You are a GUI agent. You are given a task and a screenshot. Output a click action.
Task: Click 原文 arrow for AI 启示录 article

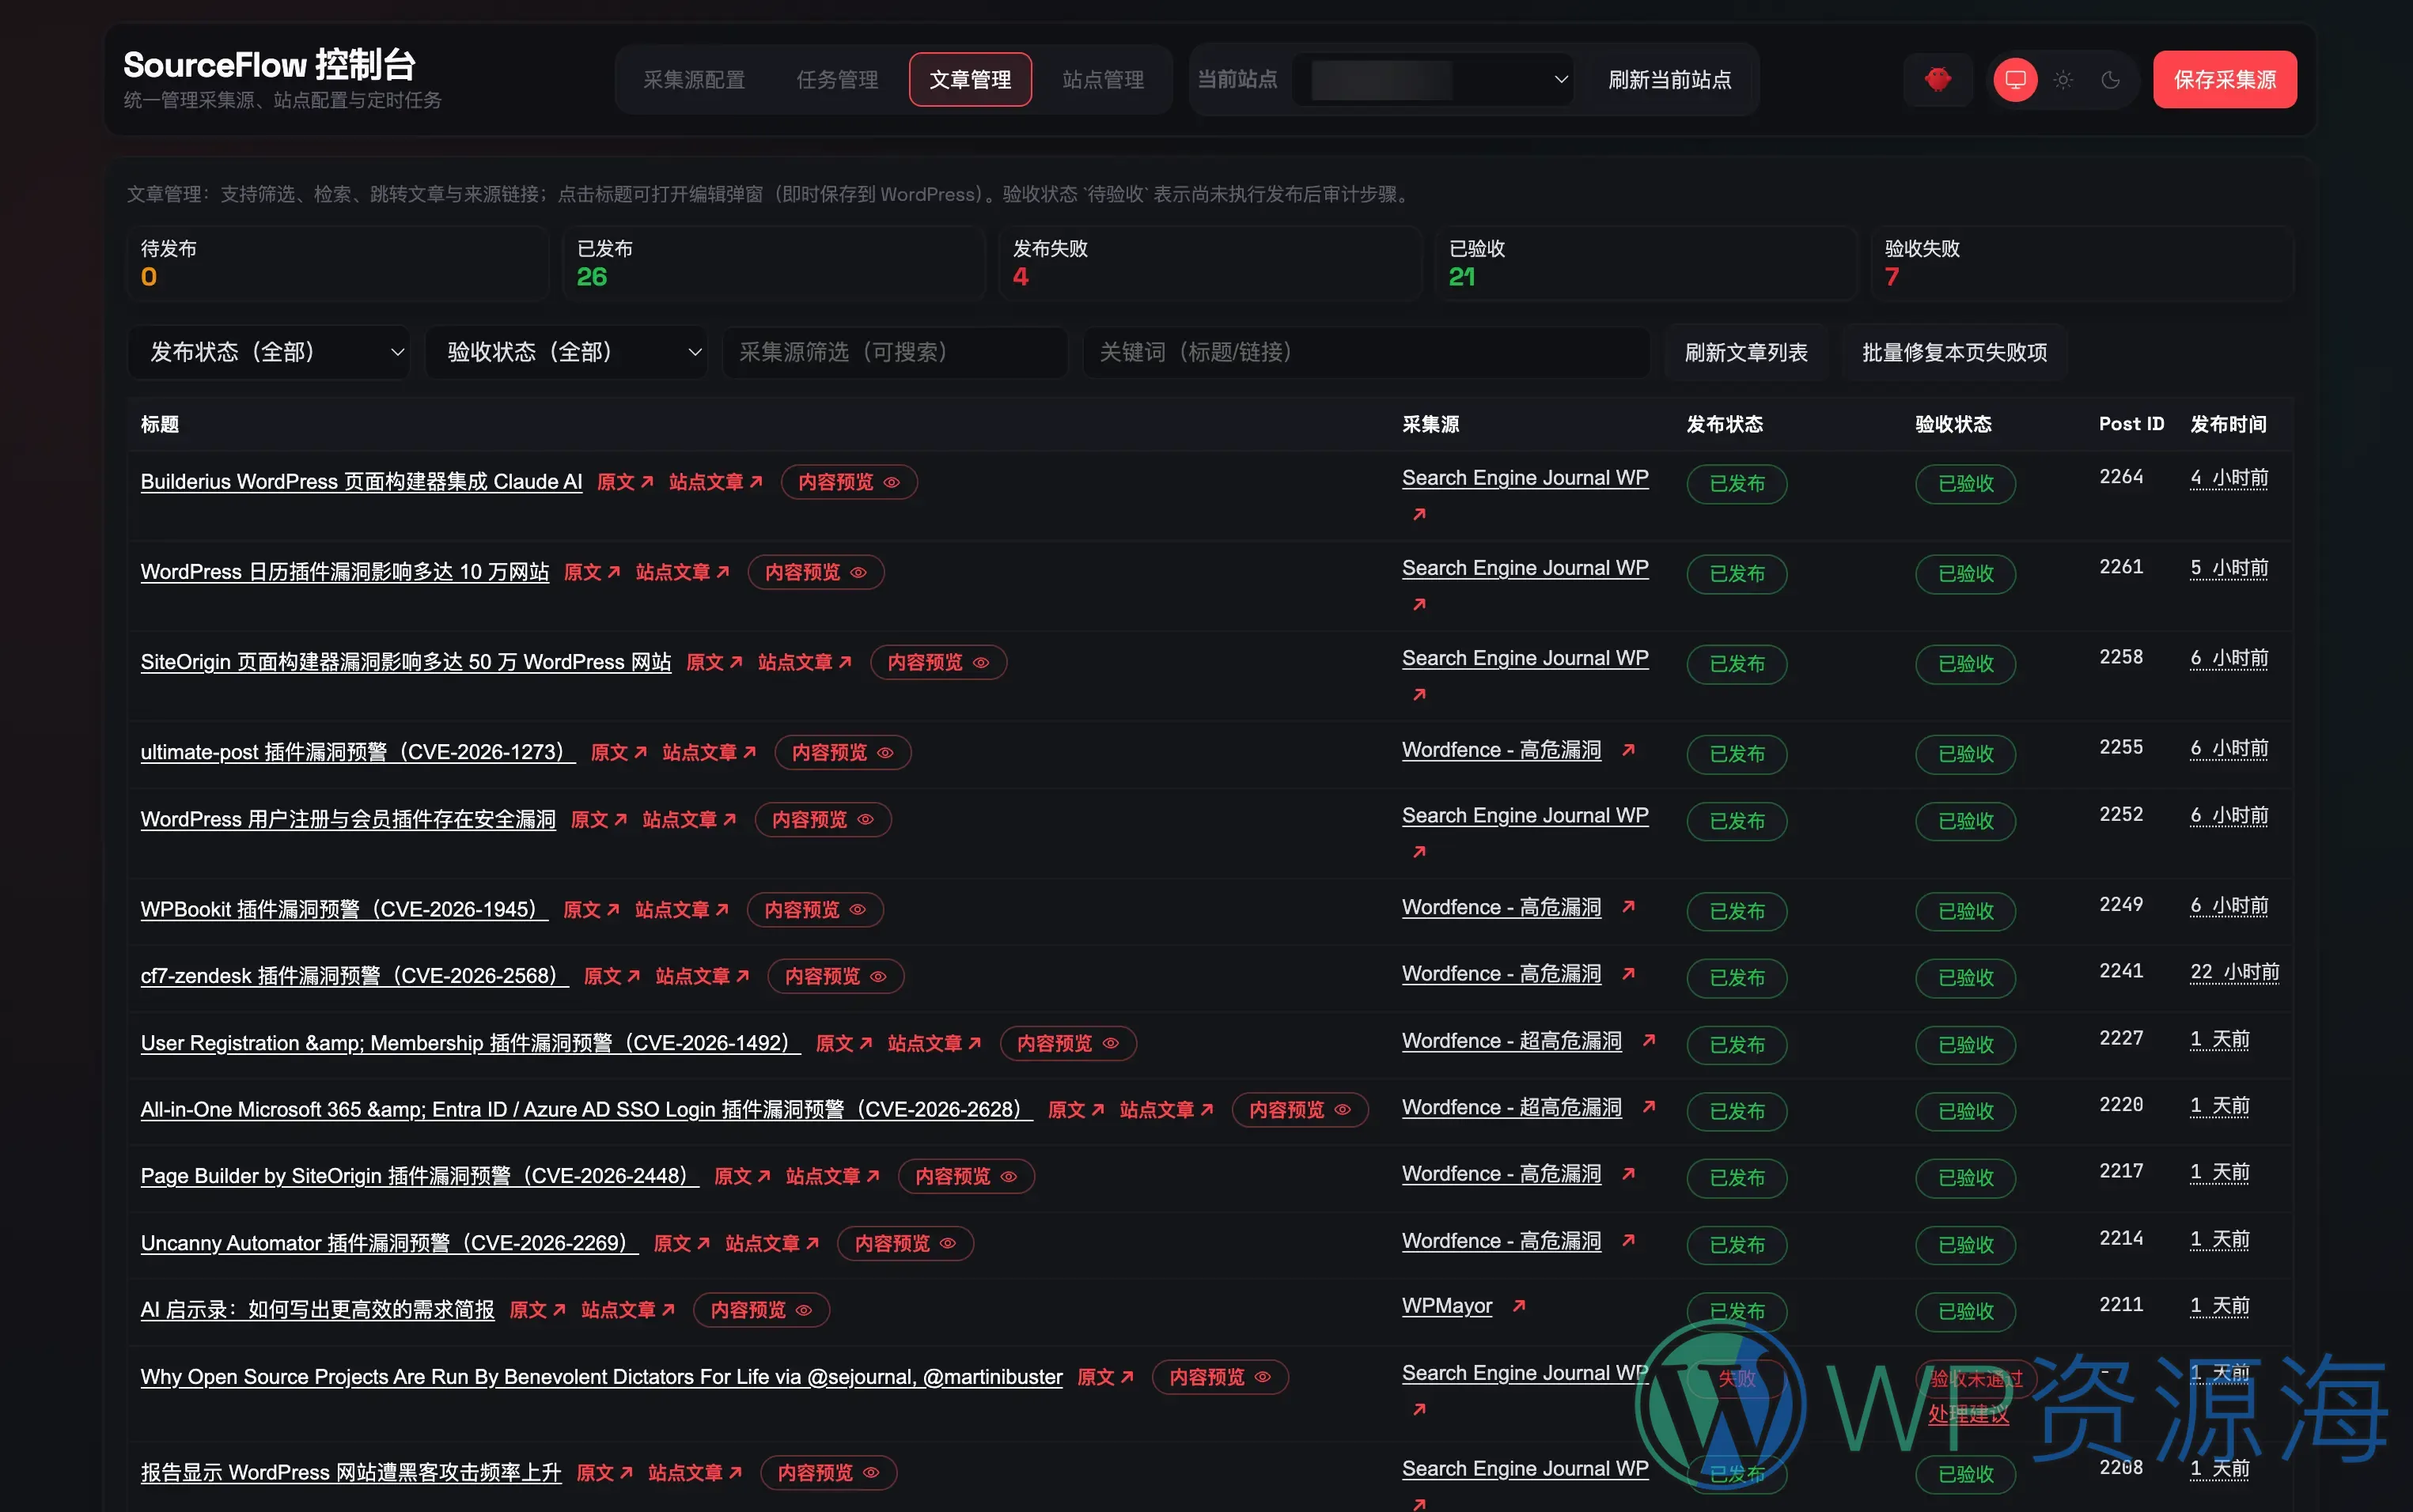tap(559, 1310)
